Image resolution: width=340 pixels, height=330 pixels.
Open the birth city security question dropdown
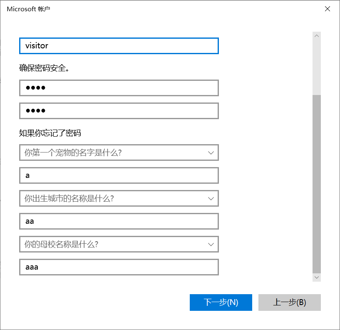click(x=119, y=198)
